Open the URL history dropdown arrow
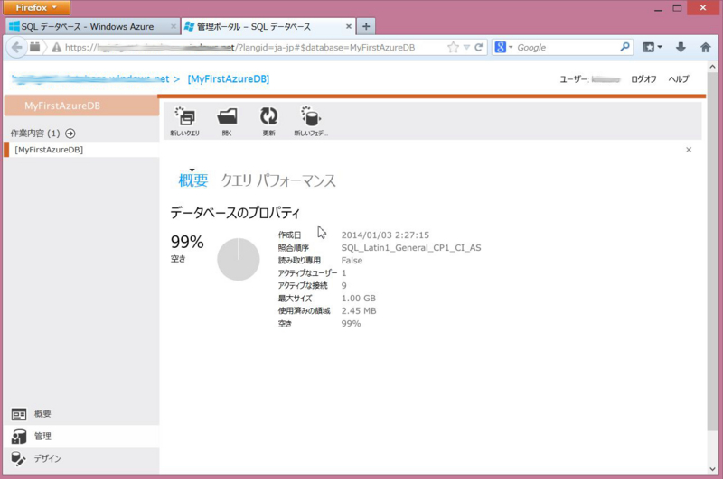The height and width of the screenshot is (479, 723). [x=466, y=47]
